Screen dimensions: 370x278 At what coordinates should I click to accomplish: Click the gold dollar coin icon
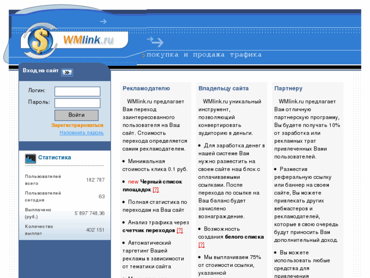40,40
